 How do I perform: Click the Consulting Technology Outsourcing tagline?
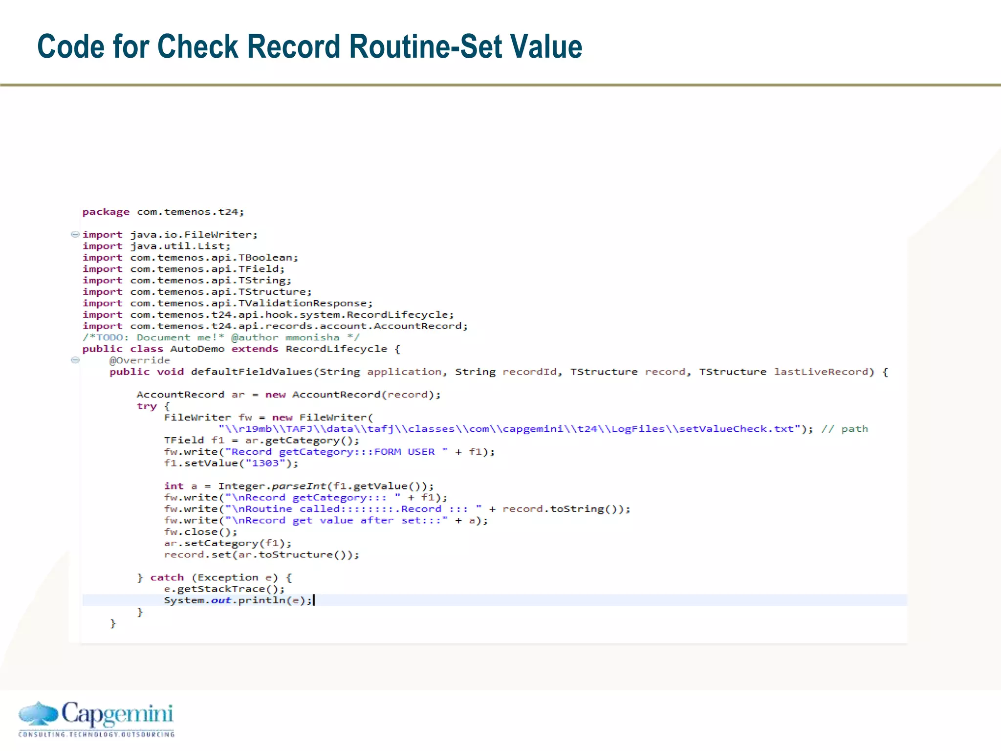pyautogui.click(x=96, y=734)
